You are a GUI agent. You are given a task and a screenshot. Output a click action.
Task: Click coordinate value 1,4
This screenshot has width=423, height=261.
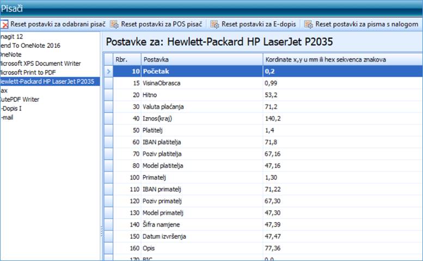coord(269,130)
